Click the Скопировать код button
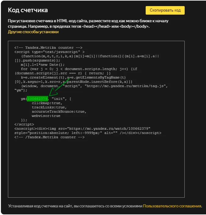This screenshot has width=206, height=215. tap(165, 10)
